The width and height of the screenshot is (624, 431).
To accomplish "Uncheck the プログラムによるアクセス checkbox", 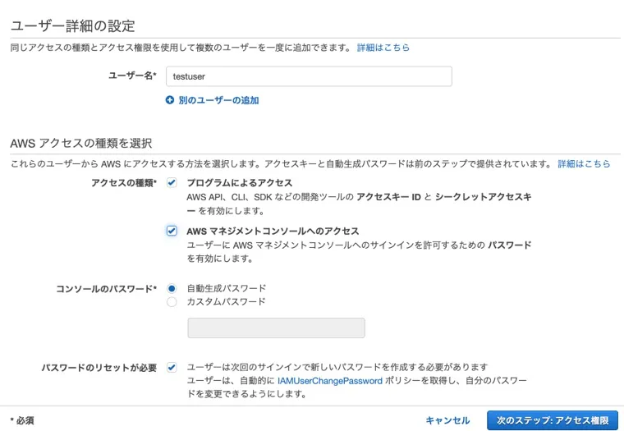I will 172,182.
